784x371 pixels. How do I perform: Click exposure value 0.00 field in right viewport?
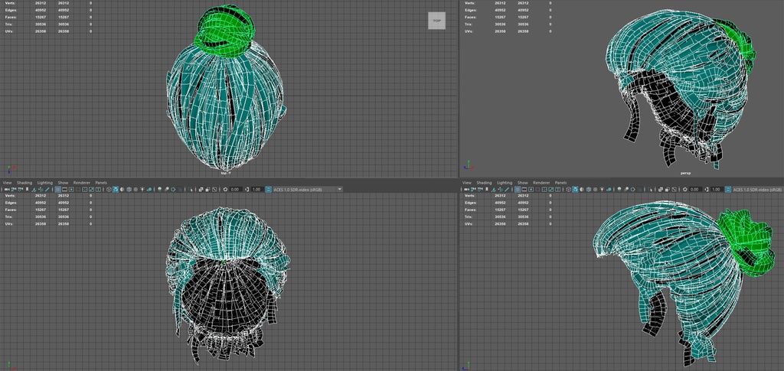[695, 189]
